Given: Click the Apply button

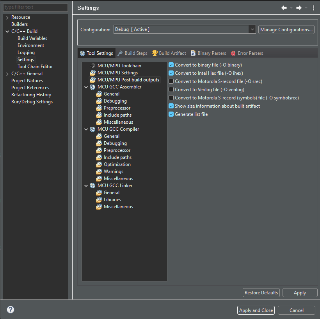Looking at the screenshot, I should [x=300, y=293].
